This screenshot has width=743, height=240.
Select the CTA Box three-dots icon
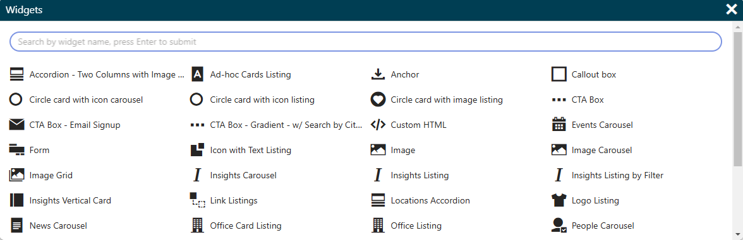tap(559, 100)
